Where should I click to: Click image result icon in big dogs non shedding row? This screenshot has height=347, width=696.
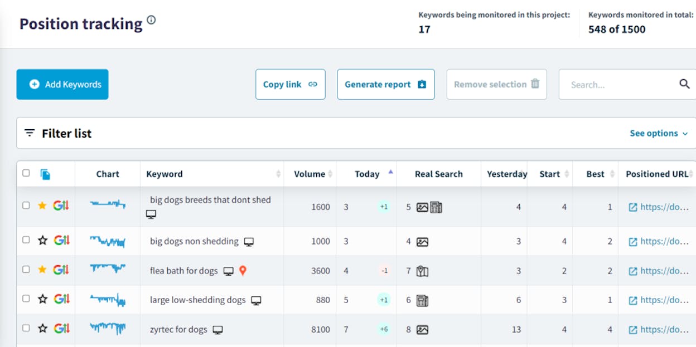(422, 242)
